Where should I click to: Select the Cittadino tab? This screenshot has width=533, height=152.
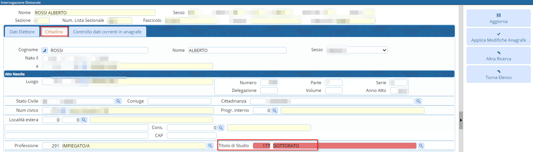coord(54,32)
